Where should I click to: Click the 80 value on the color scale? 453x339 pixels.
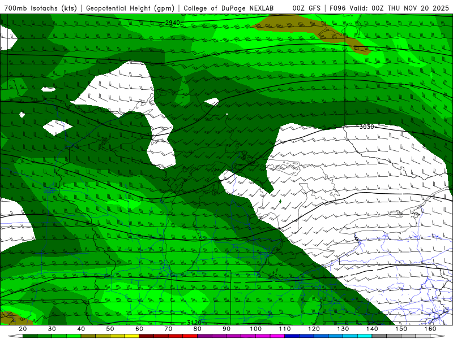click(197, 329)
